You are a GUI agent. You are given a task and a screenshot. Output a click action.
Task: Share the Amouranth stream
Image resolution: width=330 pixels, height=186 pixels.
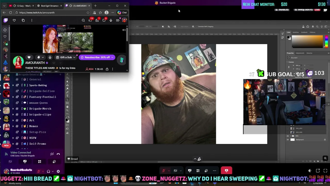click(107, 69)
